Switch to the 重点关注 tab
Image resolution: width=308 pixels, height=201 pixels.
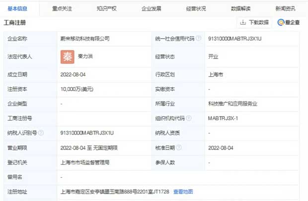point(62,8)
